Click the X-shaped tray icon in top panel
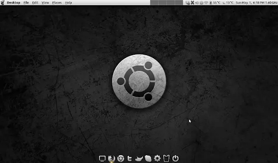 click(x=192, y=3)
